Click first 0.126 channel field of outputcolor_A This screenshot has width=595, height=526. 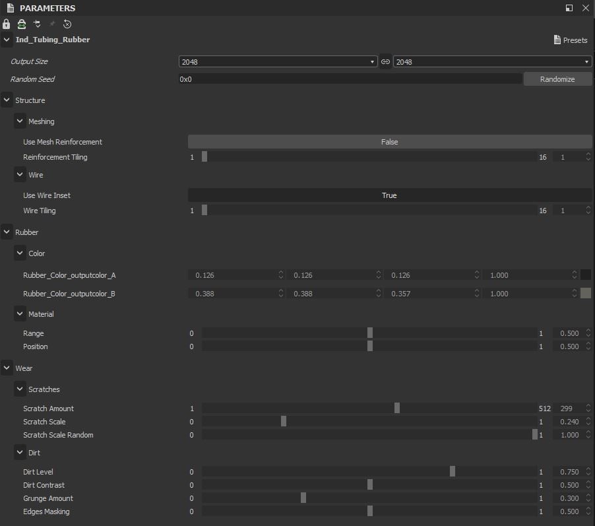tap(236, 275)
